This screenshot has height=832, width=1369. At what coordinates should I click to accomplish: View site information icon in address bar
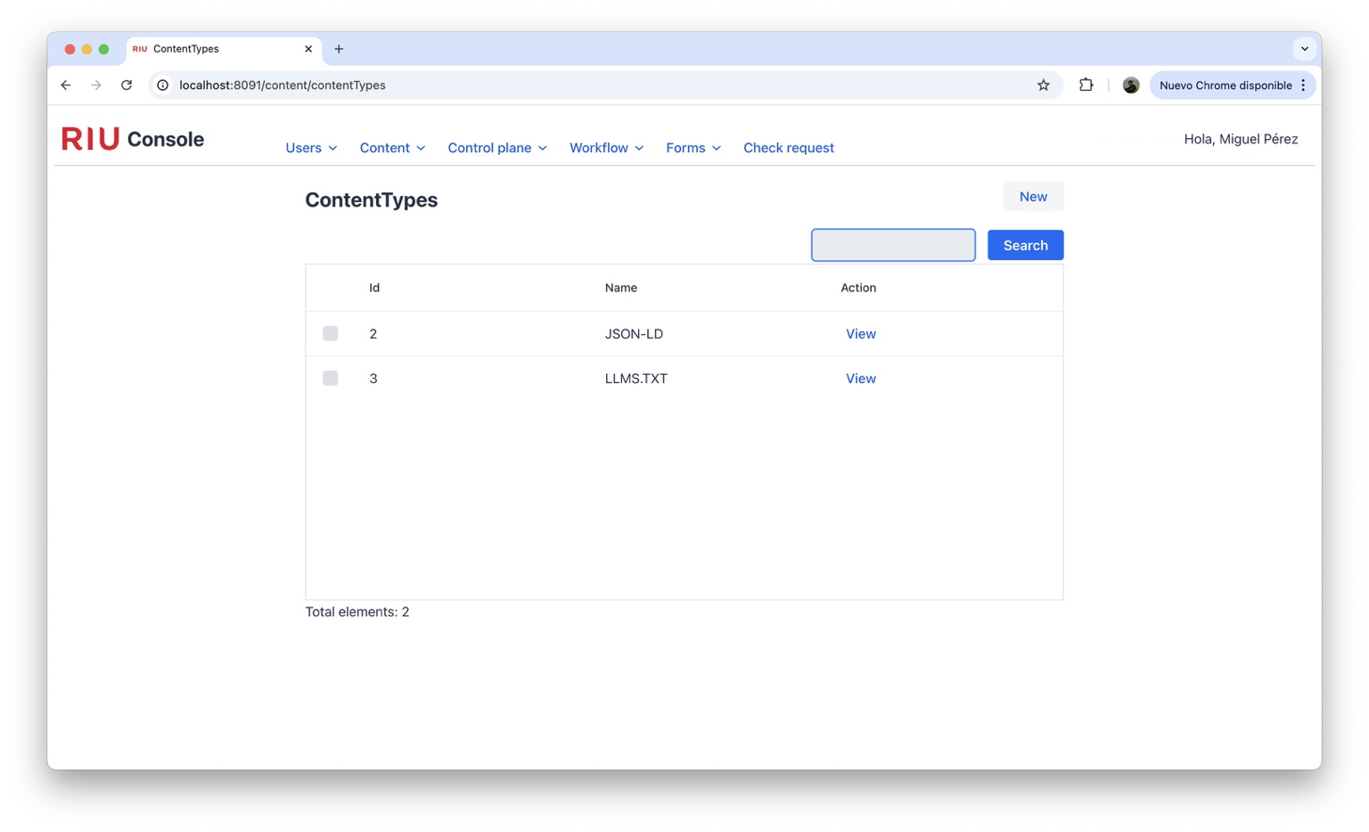click(163, 86)
